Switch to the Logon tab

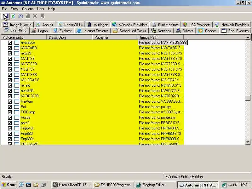click(40, 31)
